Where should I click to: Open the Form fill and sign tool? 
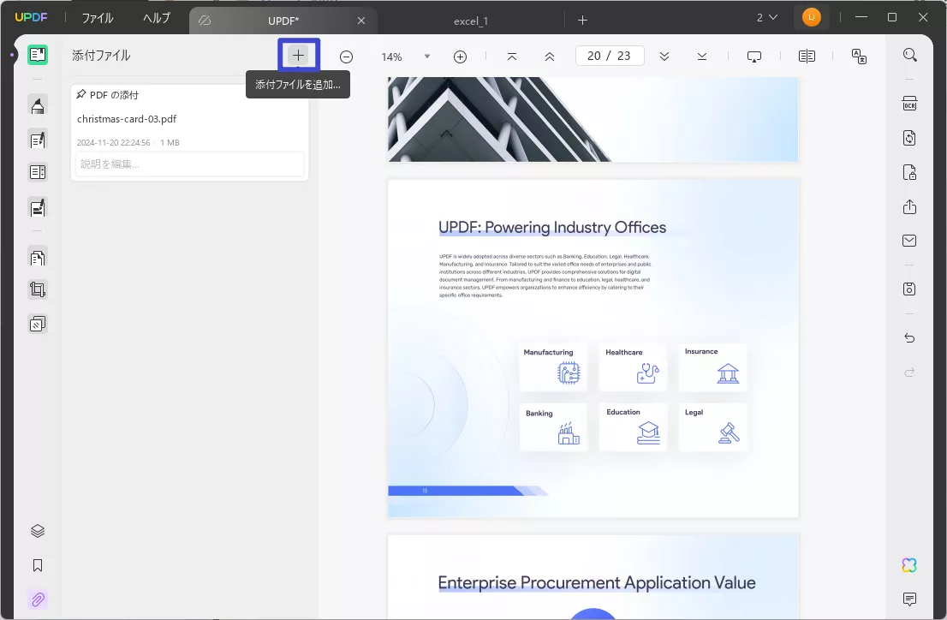(x=38, y=208)
